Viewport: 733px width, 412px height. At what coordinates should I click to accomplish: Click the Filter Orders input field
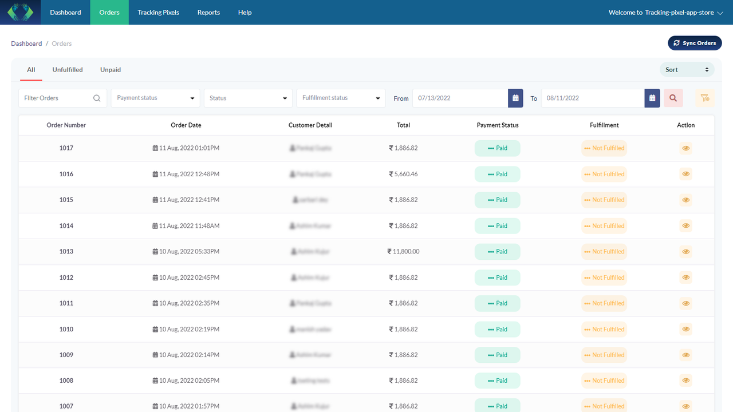coord(63,98)
